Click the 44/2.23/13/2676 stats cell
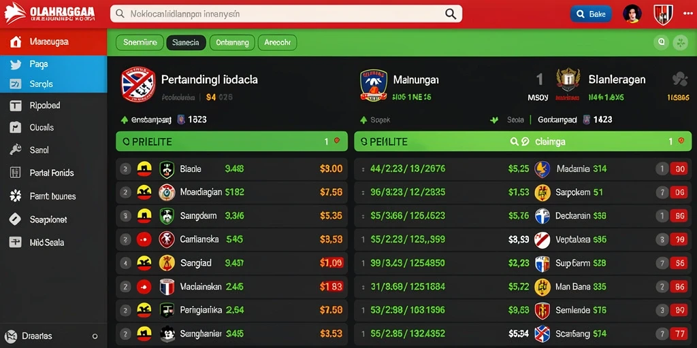This screenshot has height=348, width=697. pyautogui.click(x=408, y=169)
